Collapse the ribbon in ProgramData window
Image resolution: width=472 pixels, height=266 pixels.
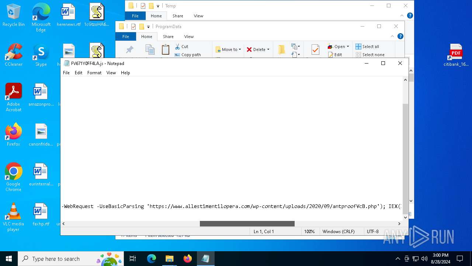point(392,36)
